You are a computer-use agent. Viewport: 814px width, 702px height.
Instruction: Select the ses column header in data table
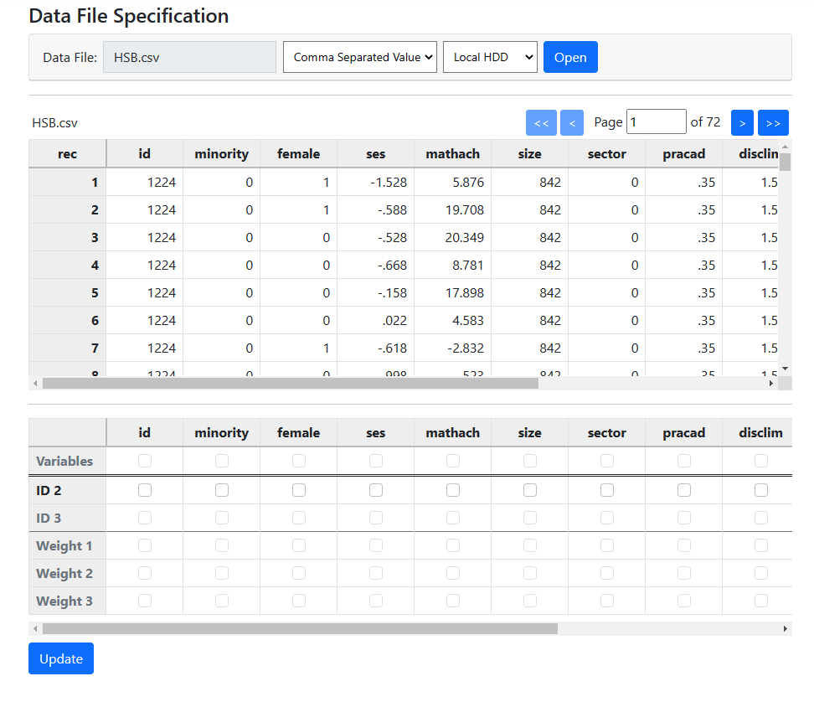(376, 153)
